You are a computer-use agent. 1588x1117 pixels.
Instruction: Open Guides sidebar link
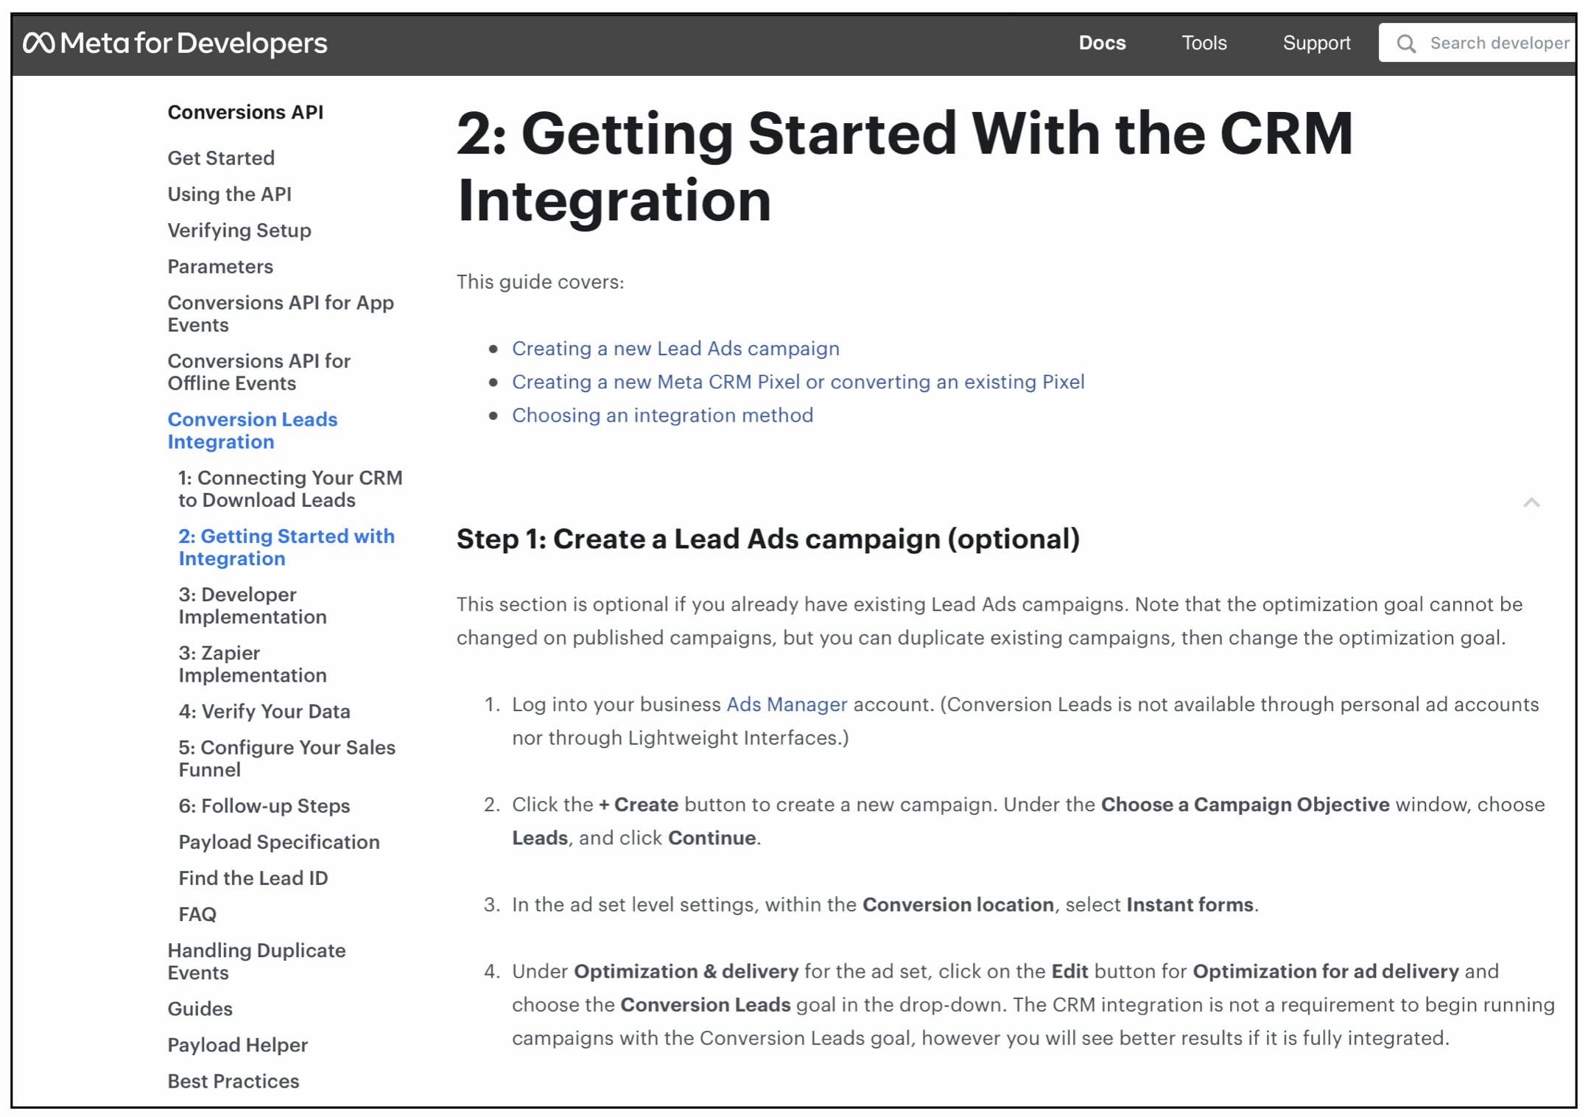(x=200, y=1009)
